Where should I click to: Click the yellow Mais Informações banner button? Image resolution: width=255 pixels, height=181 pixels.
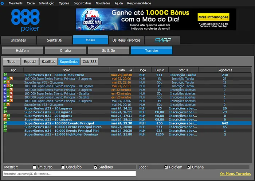[x=213, y=17]
